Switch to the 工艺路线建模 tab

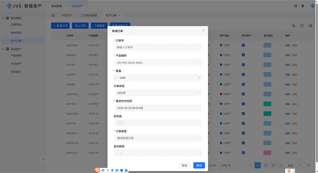[89, 15]
